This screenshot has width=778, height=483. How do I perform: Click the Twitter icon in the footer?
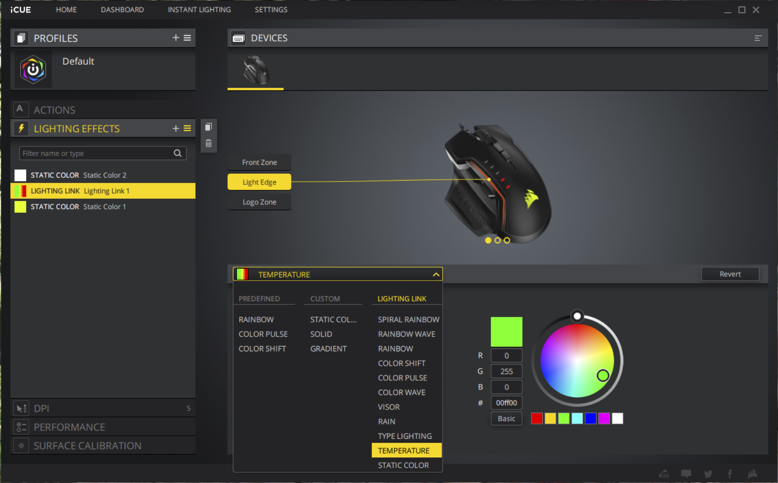click(708, 474)
